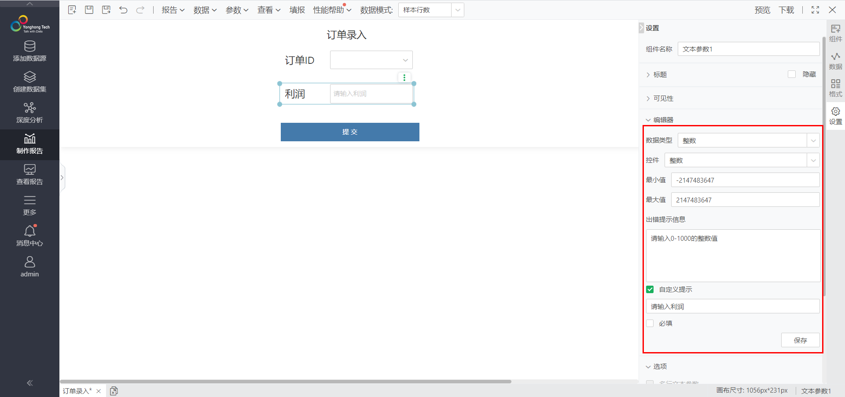Viewport: 845px width, 397px height.
Task: Expand the 可见性 section
Action: click(x=663, y=99)
